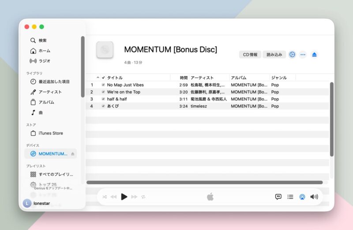Open the 検索 search item in sidebar
This screenshot has width=353, height=230.
(x=38, y=40)
